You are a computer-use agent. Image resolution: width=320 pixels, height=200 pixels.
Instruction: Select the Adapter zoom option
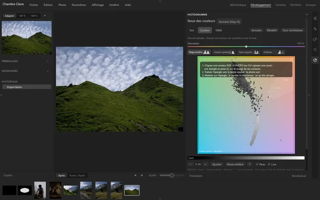(9, 16)
